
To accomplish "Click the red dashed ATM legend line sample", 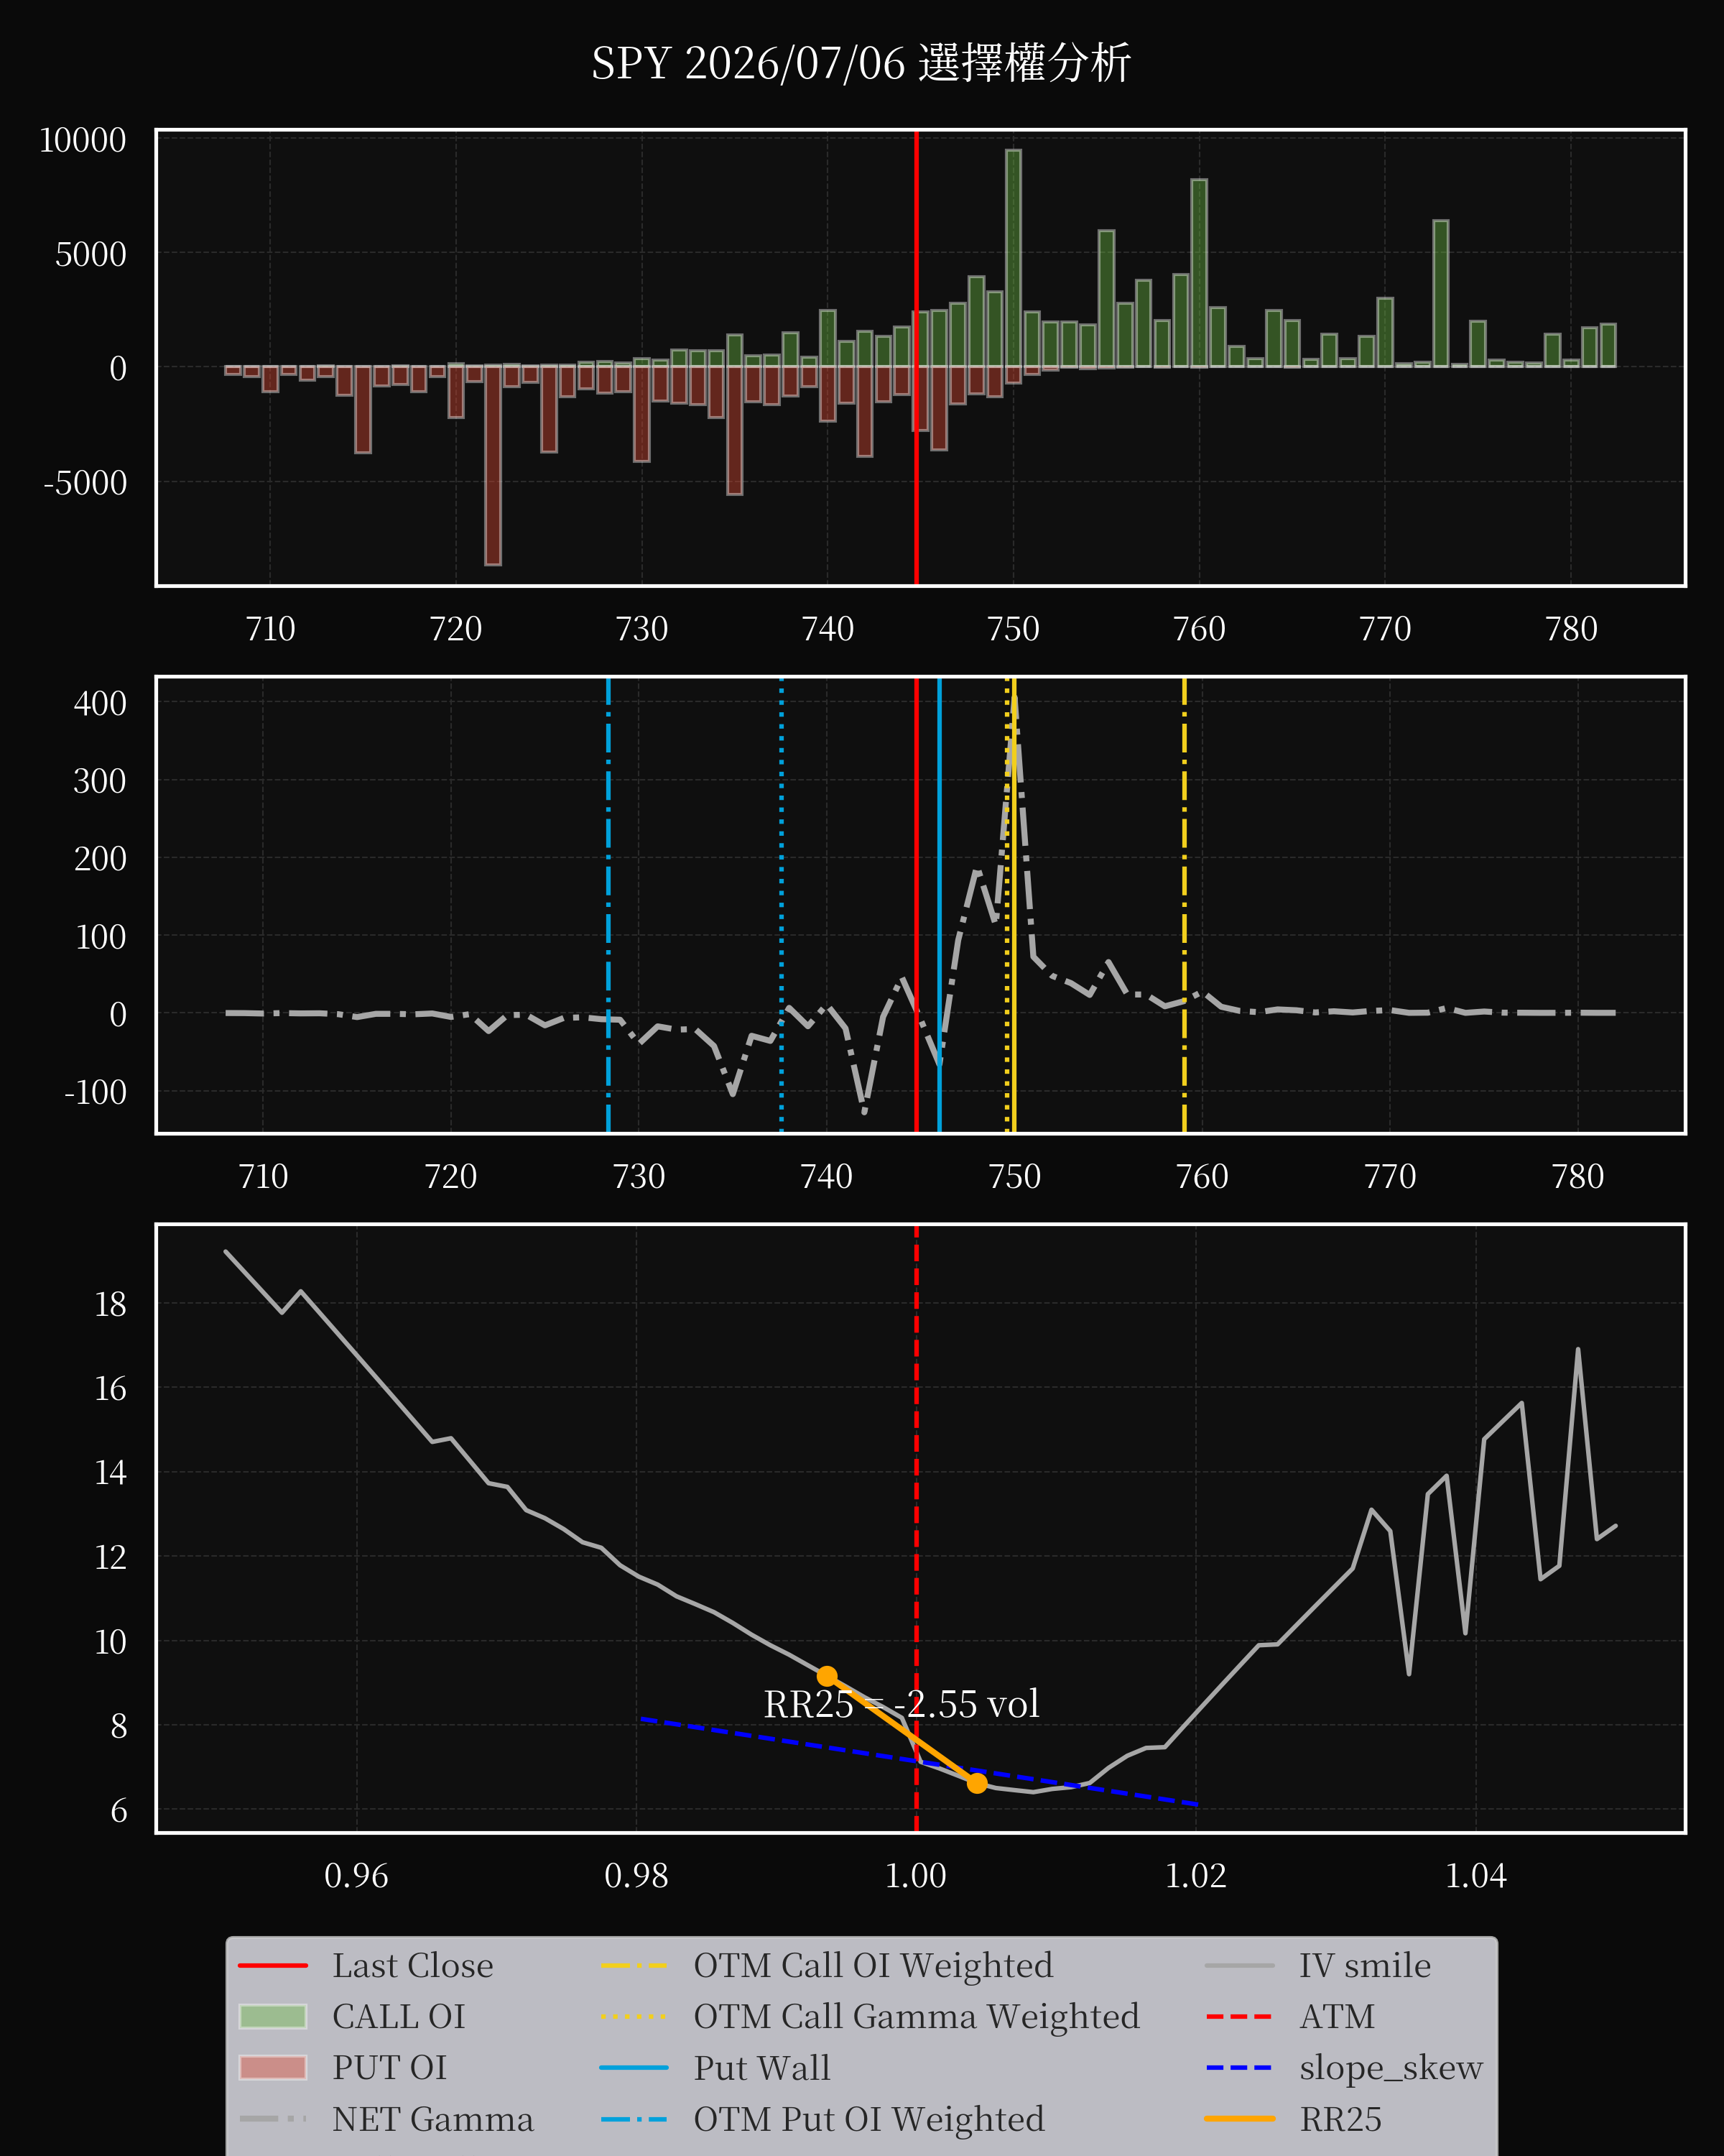I will [1239, 2017].
